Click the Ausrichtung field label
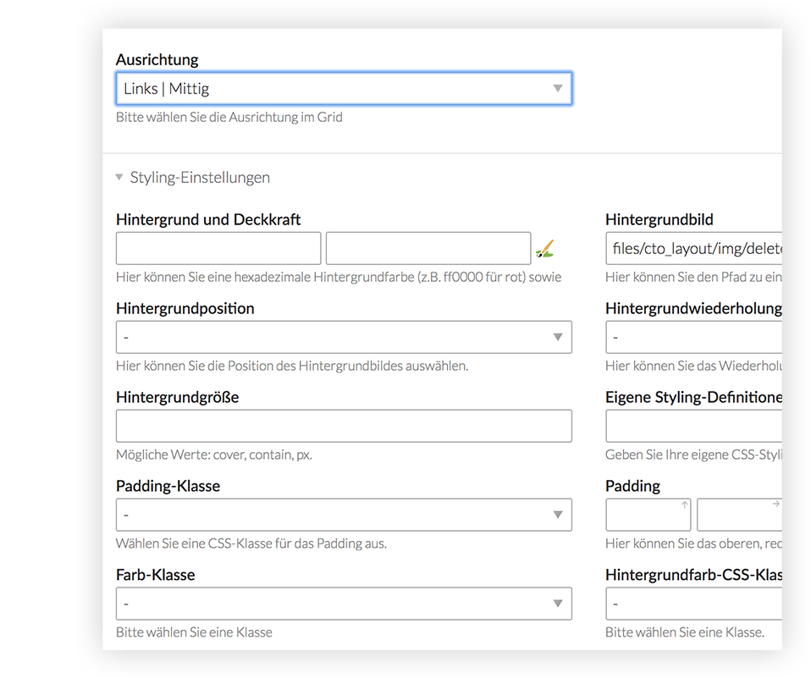Viewport: 811px width, 679px height. tap(157, 60)
